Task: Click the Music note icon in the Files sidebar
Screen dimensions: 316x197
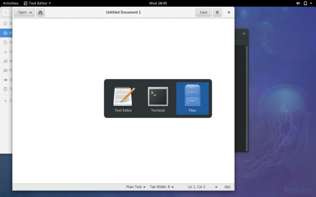Action: 5,61
